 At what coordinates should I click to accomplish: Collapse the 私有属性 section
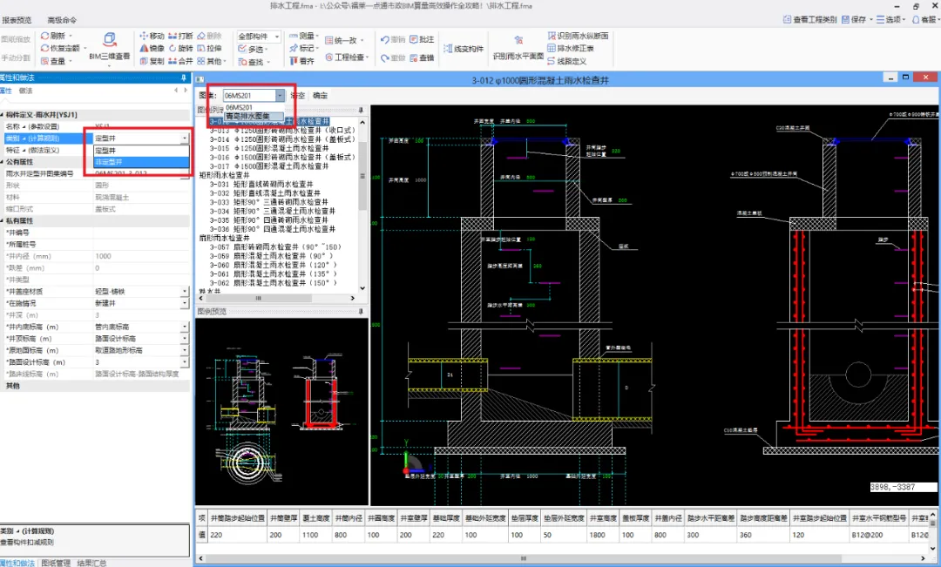coord(3,221)
